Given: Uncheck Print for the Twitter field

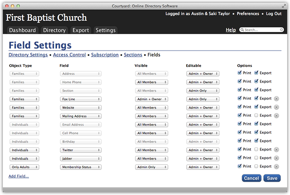Looking at the screenshot, I should click(x=240, y=149).
